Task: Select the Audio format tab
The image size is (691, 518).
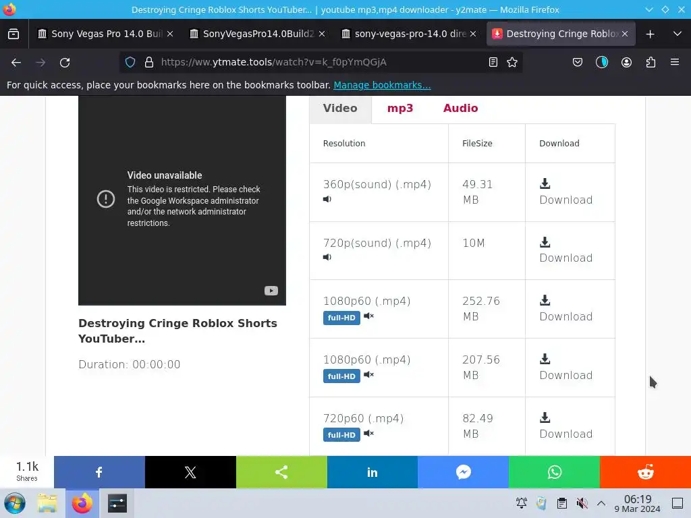Action: pyautogui.click(x=460, y=109)
